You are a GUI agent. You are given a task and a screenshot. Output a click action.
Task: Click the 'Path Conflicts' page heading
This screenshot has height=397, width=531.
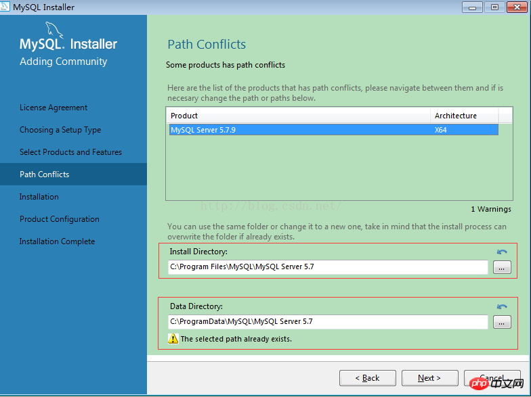pyautogui.click(x=207, y=45)
